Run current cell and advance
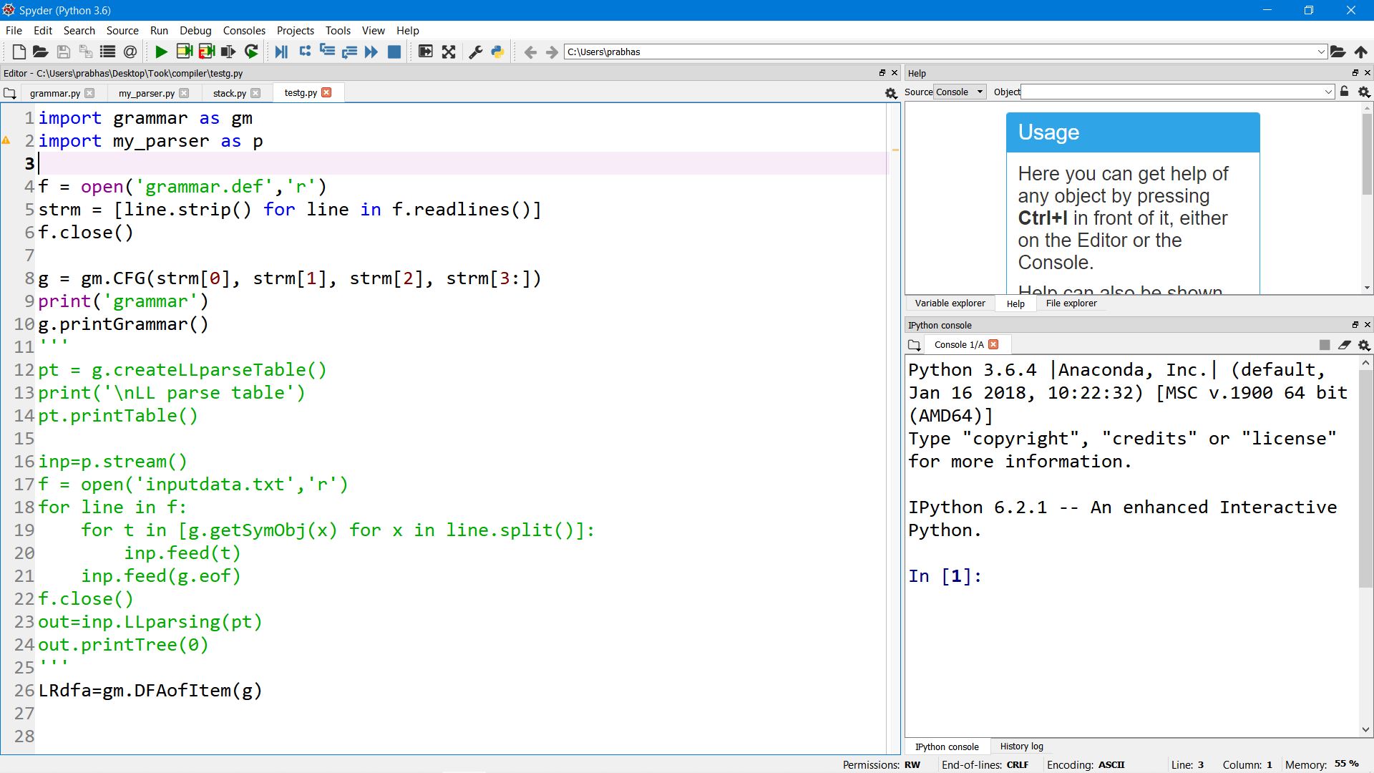The image size is (1374, 773). 206,52
